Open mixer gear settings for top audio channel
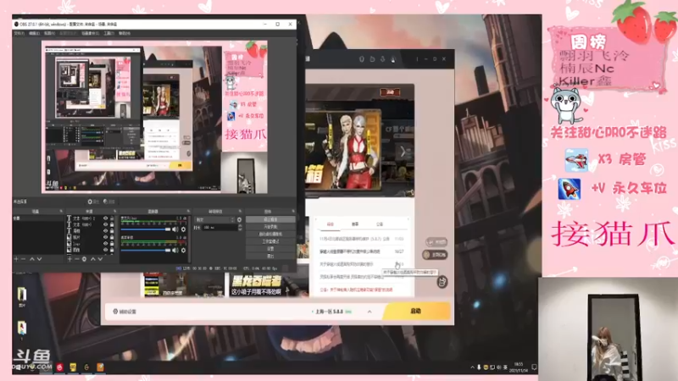Viewport: 678px width, 381px height. click(x=183, y=229)
